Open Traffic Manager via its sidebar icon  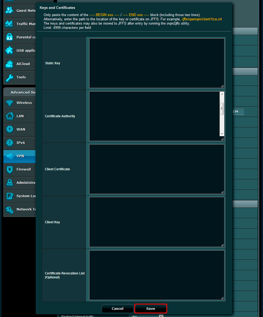(x=10, y=24)
